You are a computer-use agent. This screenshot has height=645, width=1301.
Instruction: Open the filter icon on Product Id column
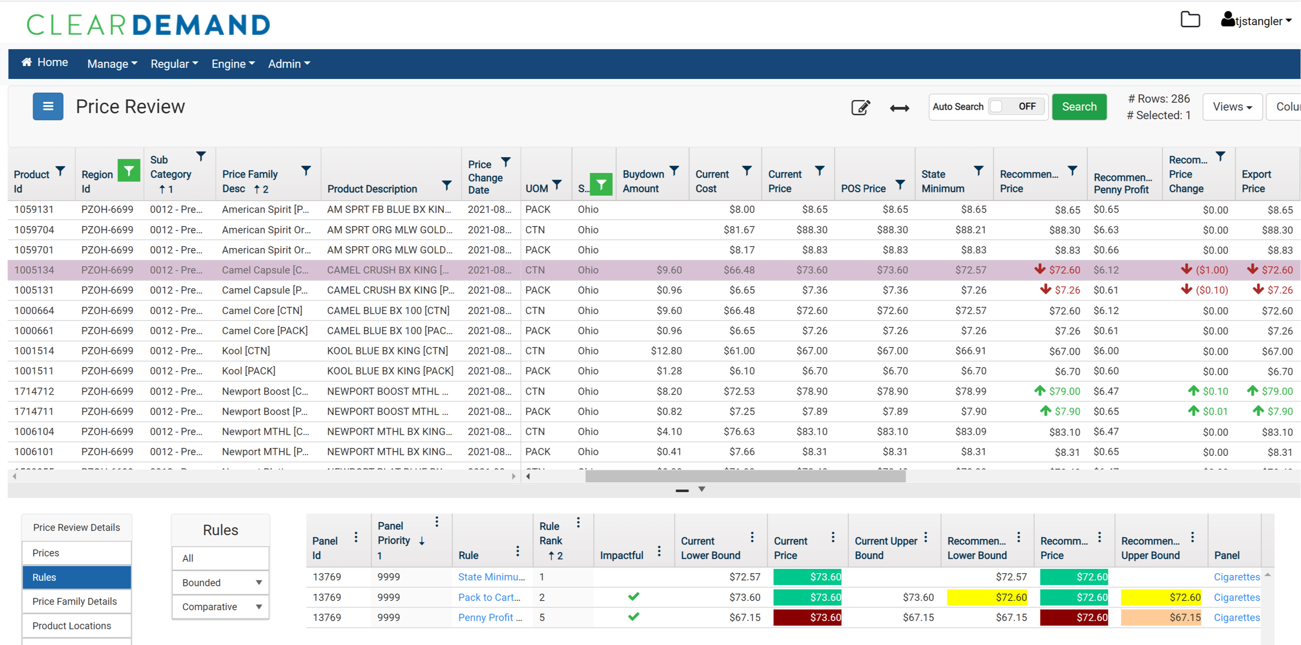(x=60, y=171)
